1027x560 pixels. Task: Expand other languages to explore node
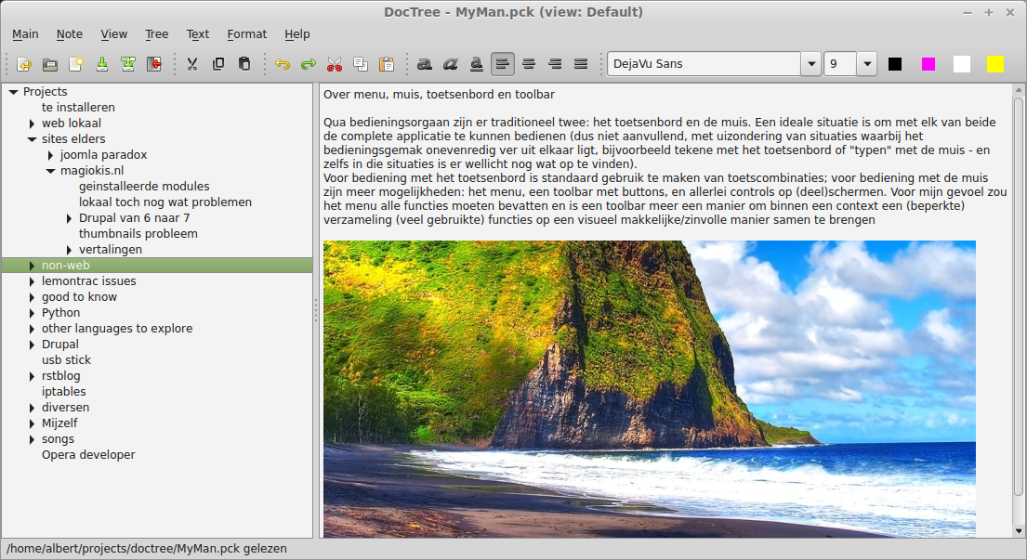coord(32,329)
